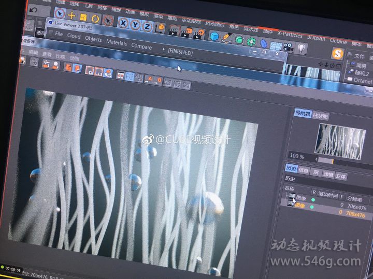Toggle the coordinate system cube icon

(160, 28)
